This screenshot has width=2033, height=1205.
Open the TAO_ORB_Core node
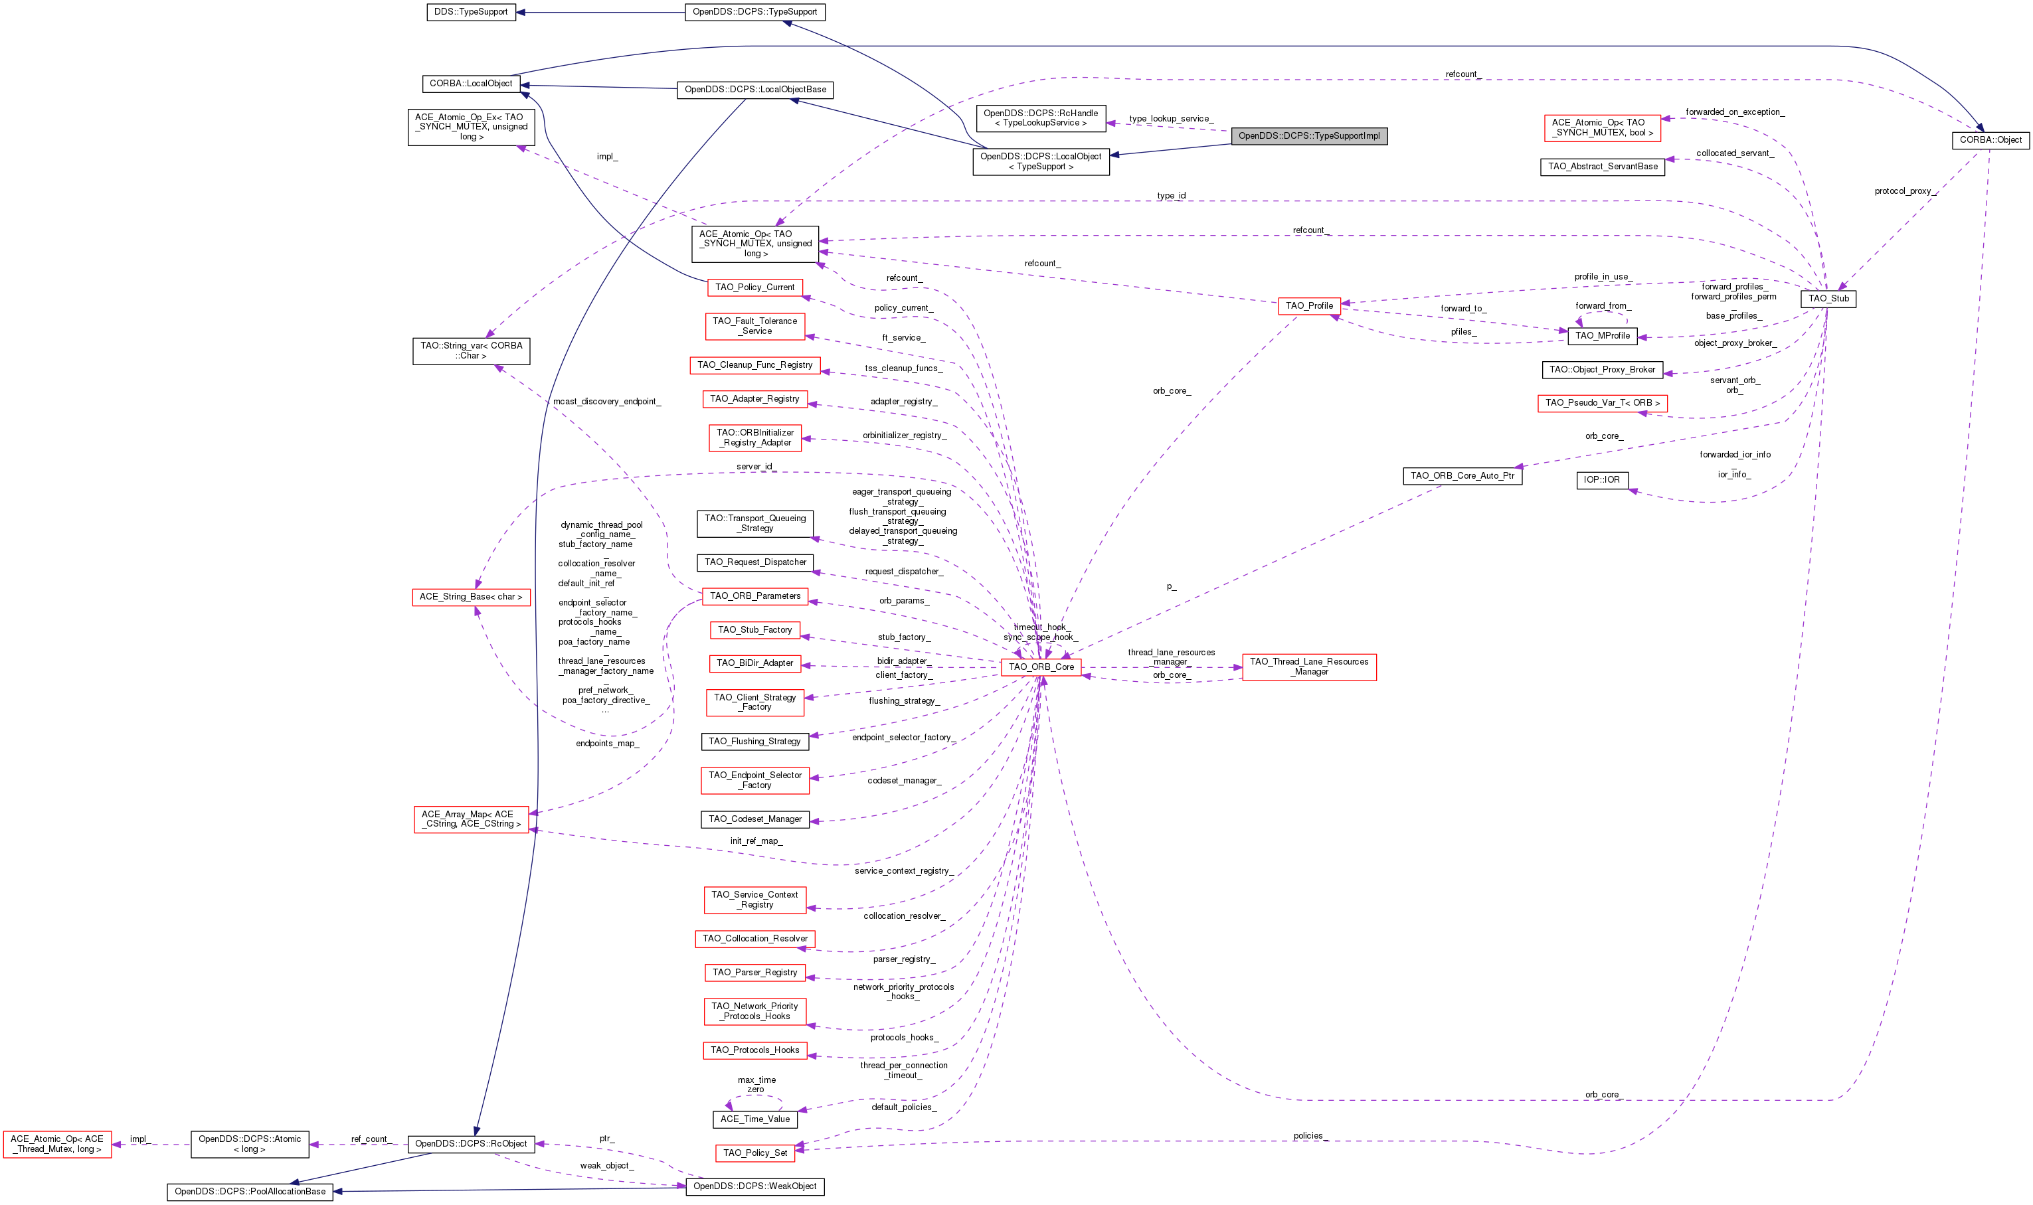coord(1041,669)
